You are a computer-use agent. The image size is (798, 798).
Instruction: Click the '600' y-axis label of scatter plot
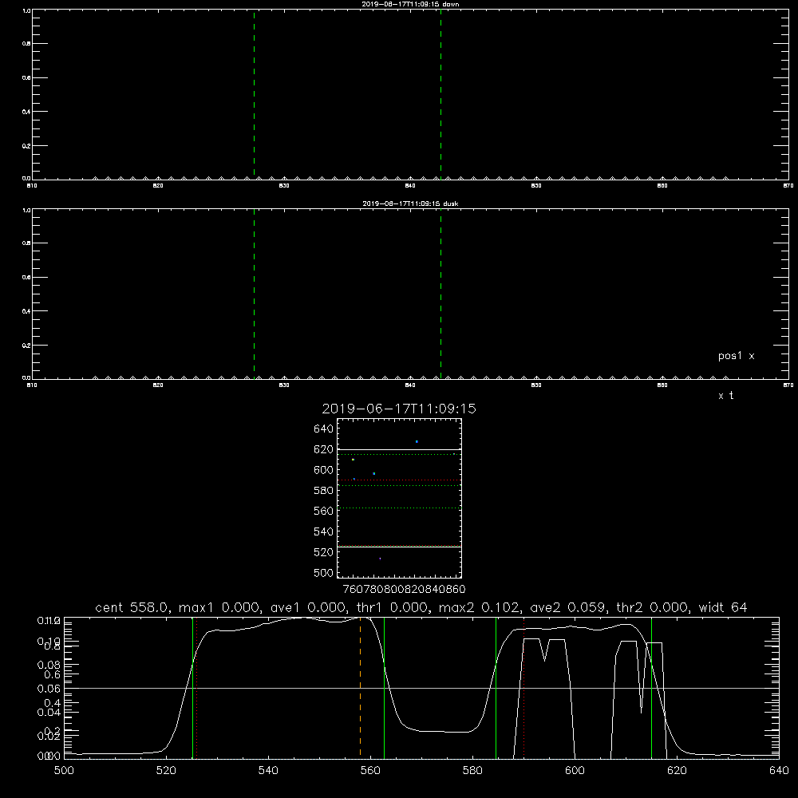tap(324, 470)
